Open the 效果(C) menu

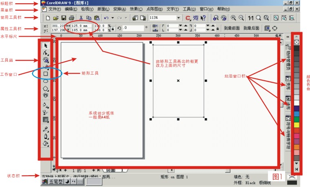click(x=136, y=9)
